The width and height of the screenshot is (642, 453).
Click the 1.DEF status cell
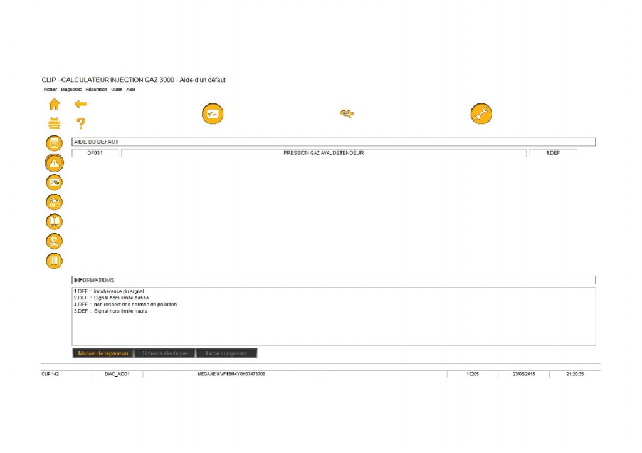click(x=553, y=153)
